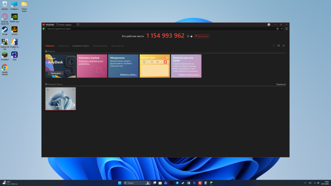Open the Google Chrome desktop shortcut

[5, 70]
